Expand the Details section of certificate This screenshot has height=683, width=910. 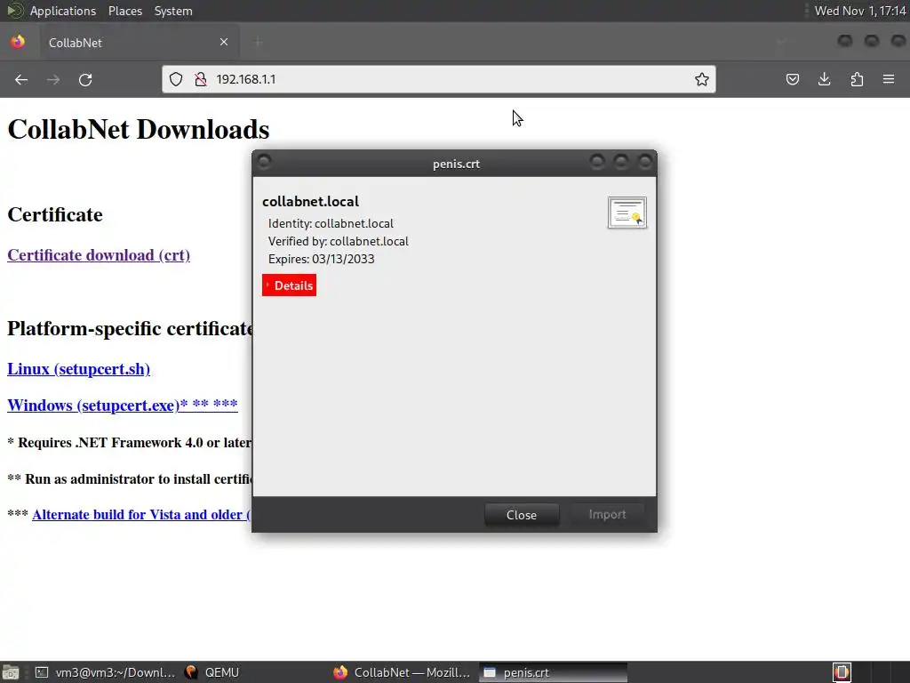pos(289,285)
